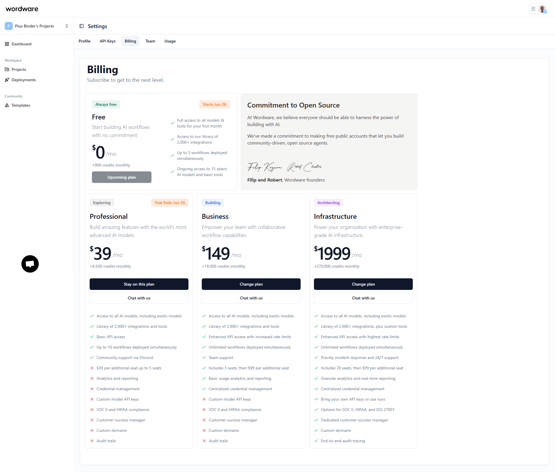Open the chat support bubble
The height and width of the screenshot is (472, 555).
30,264
